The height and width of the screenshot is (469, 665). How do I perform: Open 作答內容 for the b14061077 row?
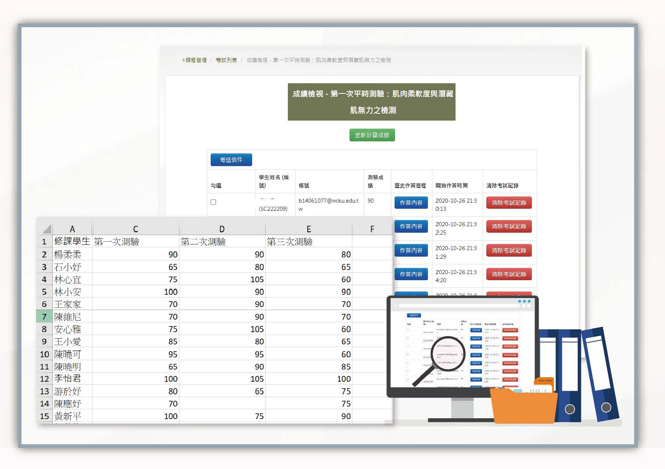(x=411, y=203)
